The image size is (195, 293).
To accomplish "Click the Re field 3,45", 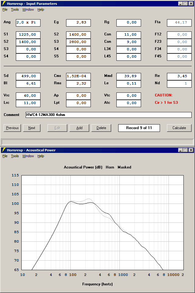I will tap(179, 76).
